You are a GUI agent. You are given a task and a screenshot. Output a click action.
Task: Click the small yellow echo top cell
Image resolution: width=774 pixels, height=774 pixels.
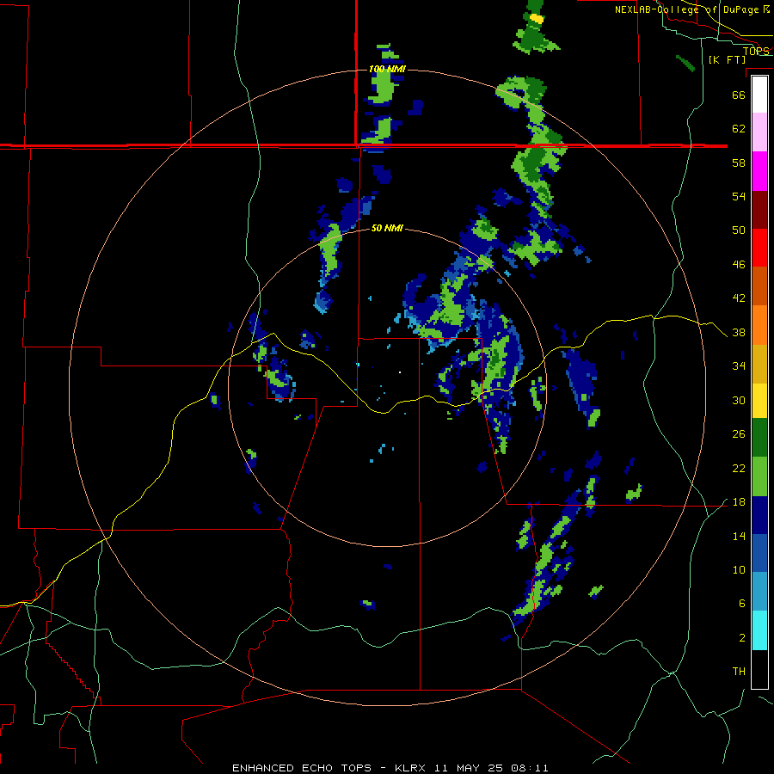(537, 19)
